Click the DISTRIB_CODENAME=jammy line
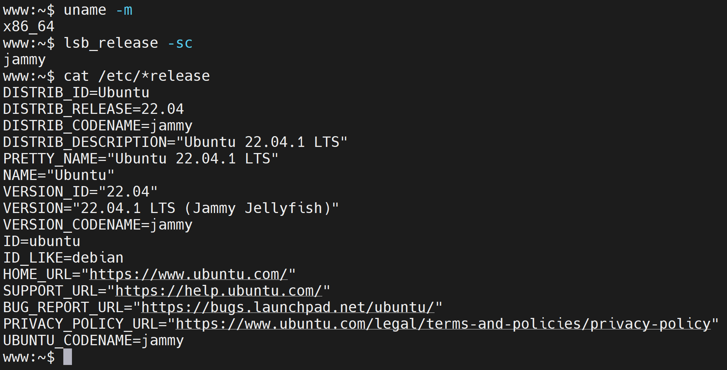This screenshot has height=370, width=727. click(98, 126)
